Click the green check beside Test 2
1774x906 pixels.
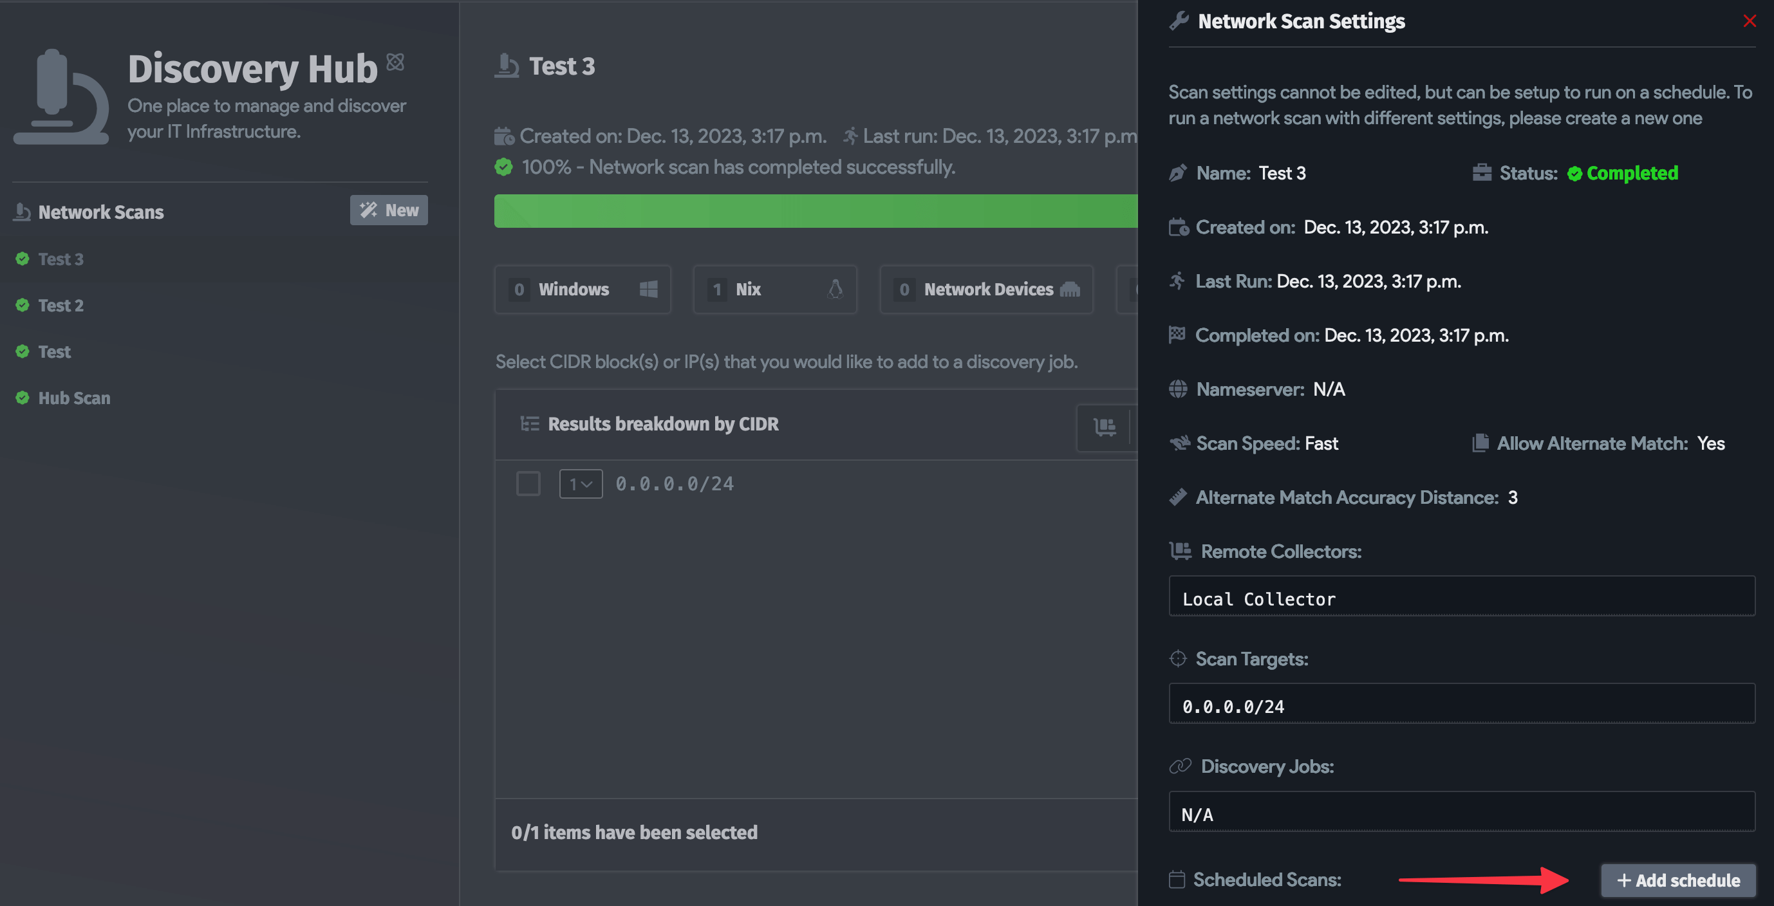[23, 305]
